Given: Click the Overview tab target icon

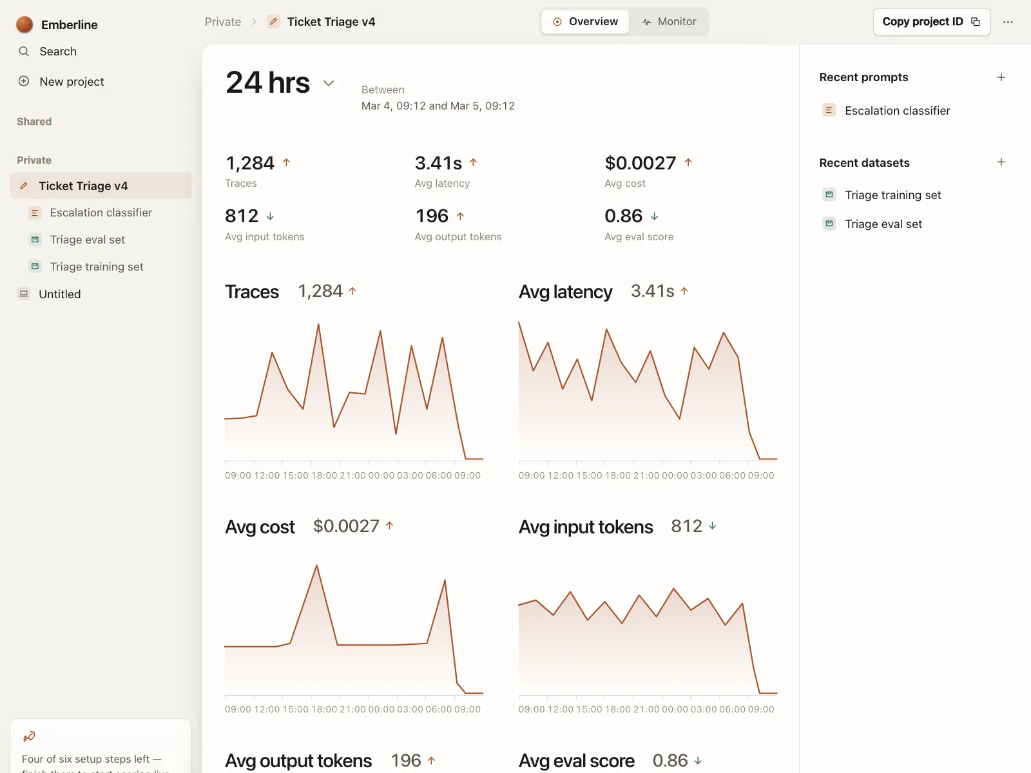Looking at the screenshot, I should tap(557, 22).
